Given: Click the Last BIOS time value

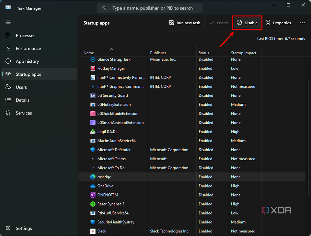Looking at the screenshot, I should point(295,38).
